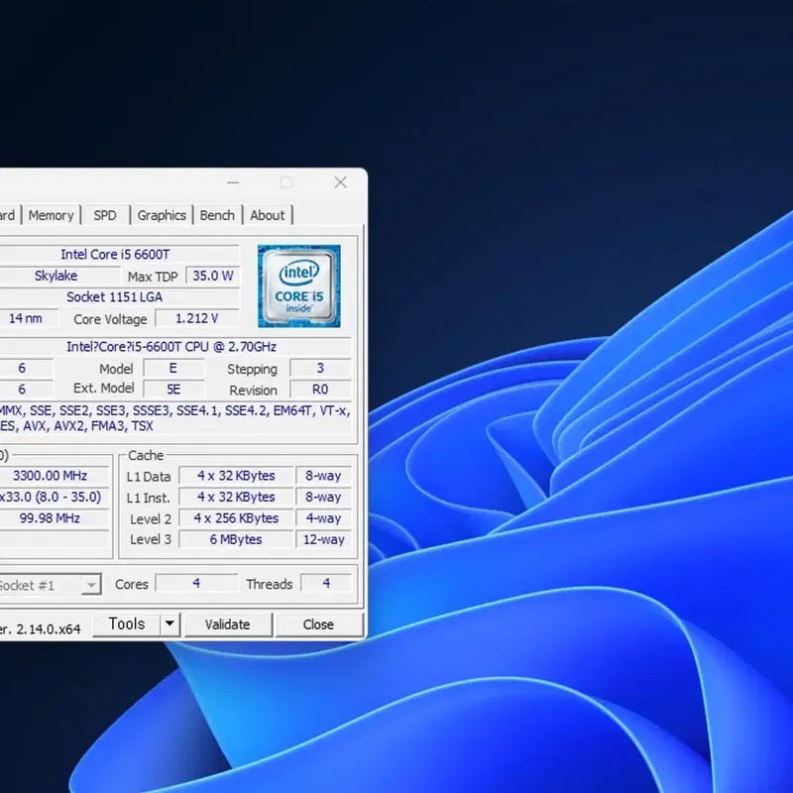Switch to the Graphics tab

162,215
